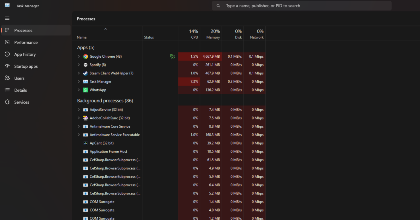Viewport: 420px width, 220px height.
Task: Open the Details page
Action: pos(36,90)
